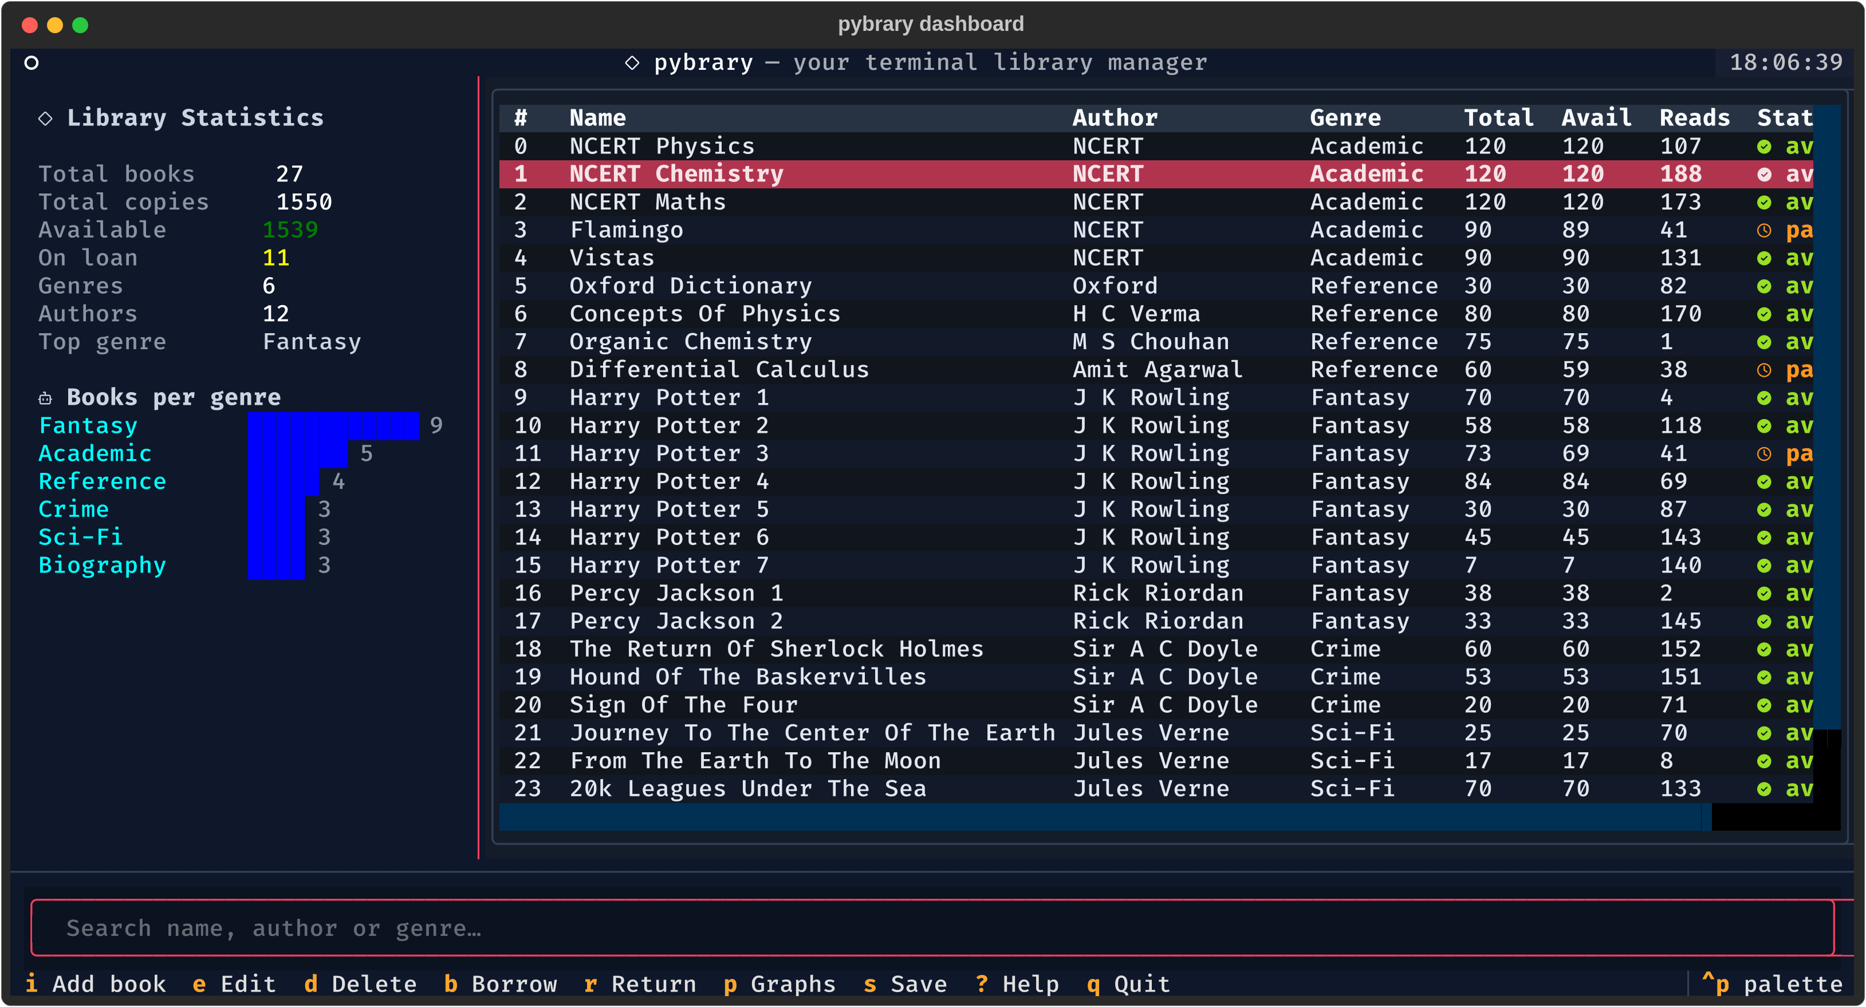Click the Total column header
This screenshot has width=1866, height=1007.
tap(1499, 119)
